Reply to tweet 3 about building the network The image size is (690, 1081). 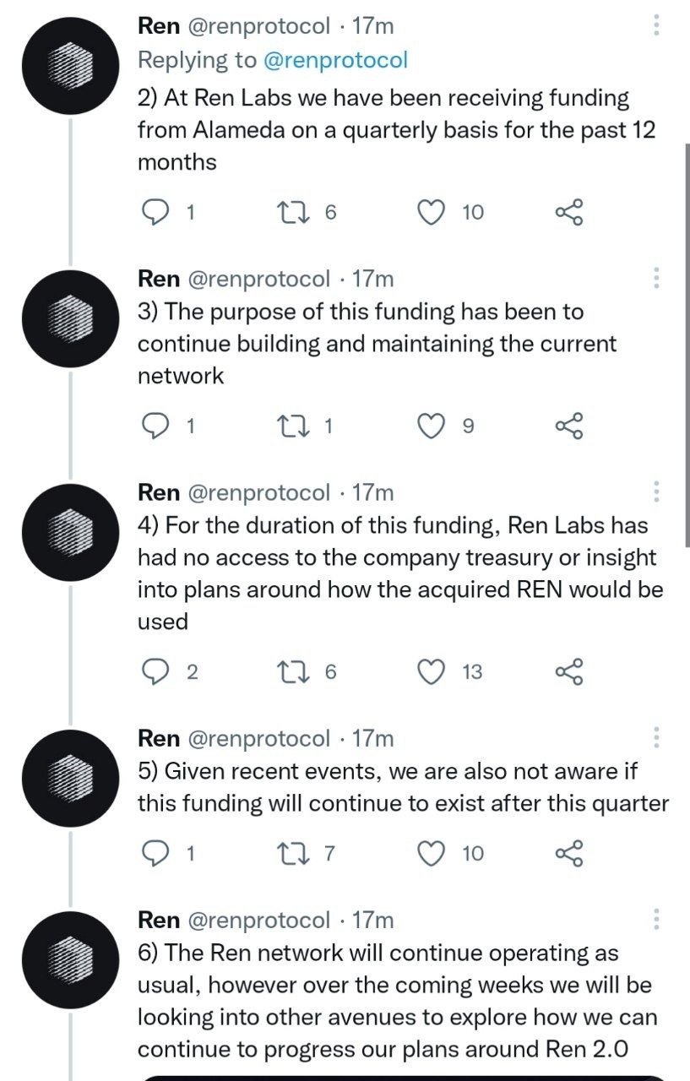tap(155, 426)
